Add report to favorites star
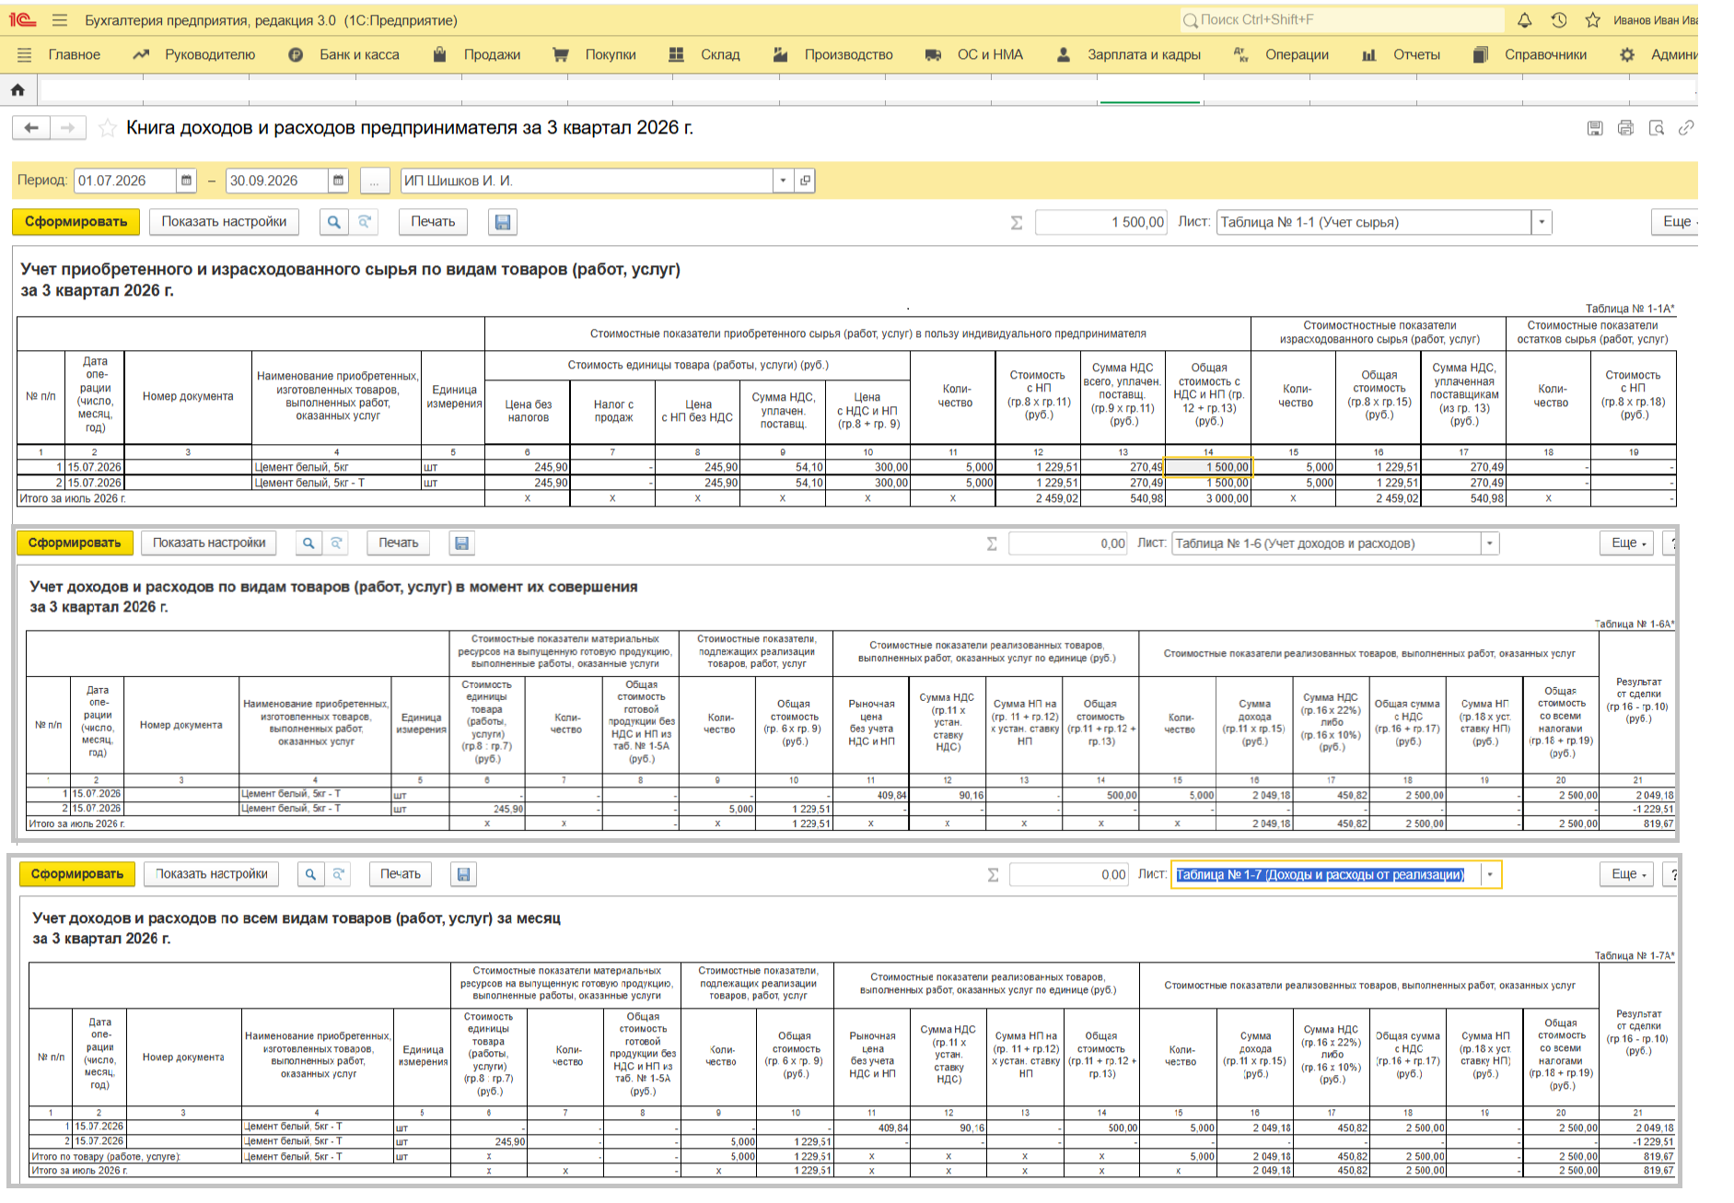The image size is (1734, 1203). [x=108, y=128]
